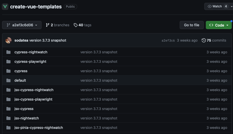This screenshot has height=134, width=233.
Task: Click the commits history clock icon
Action: [204, 40]
